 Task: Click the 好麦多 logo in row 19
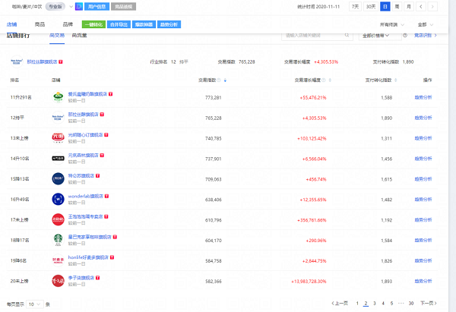[x=59, y=260]
